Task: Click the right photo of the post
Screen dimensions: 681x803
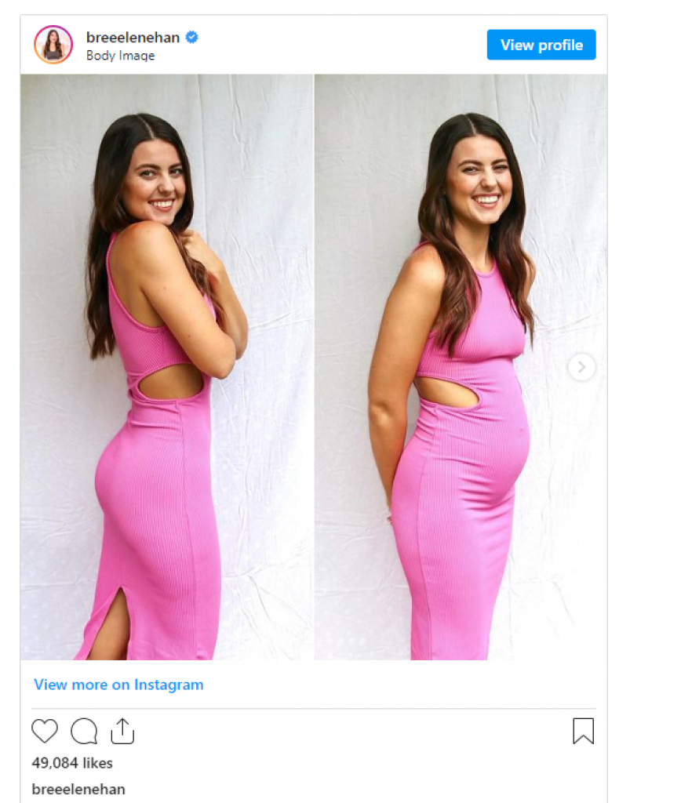Action: coord(461,367)
